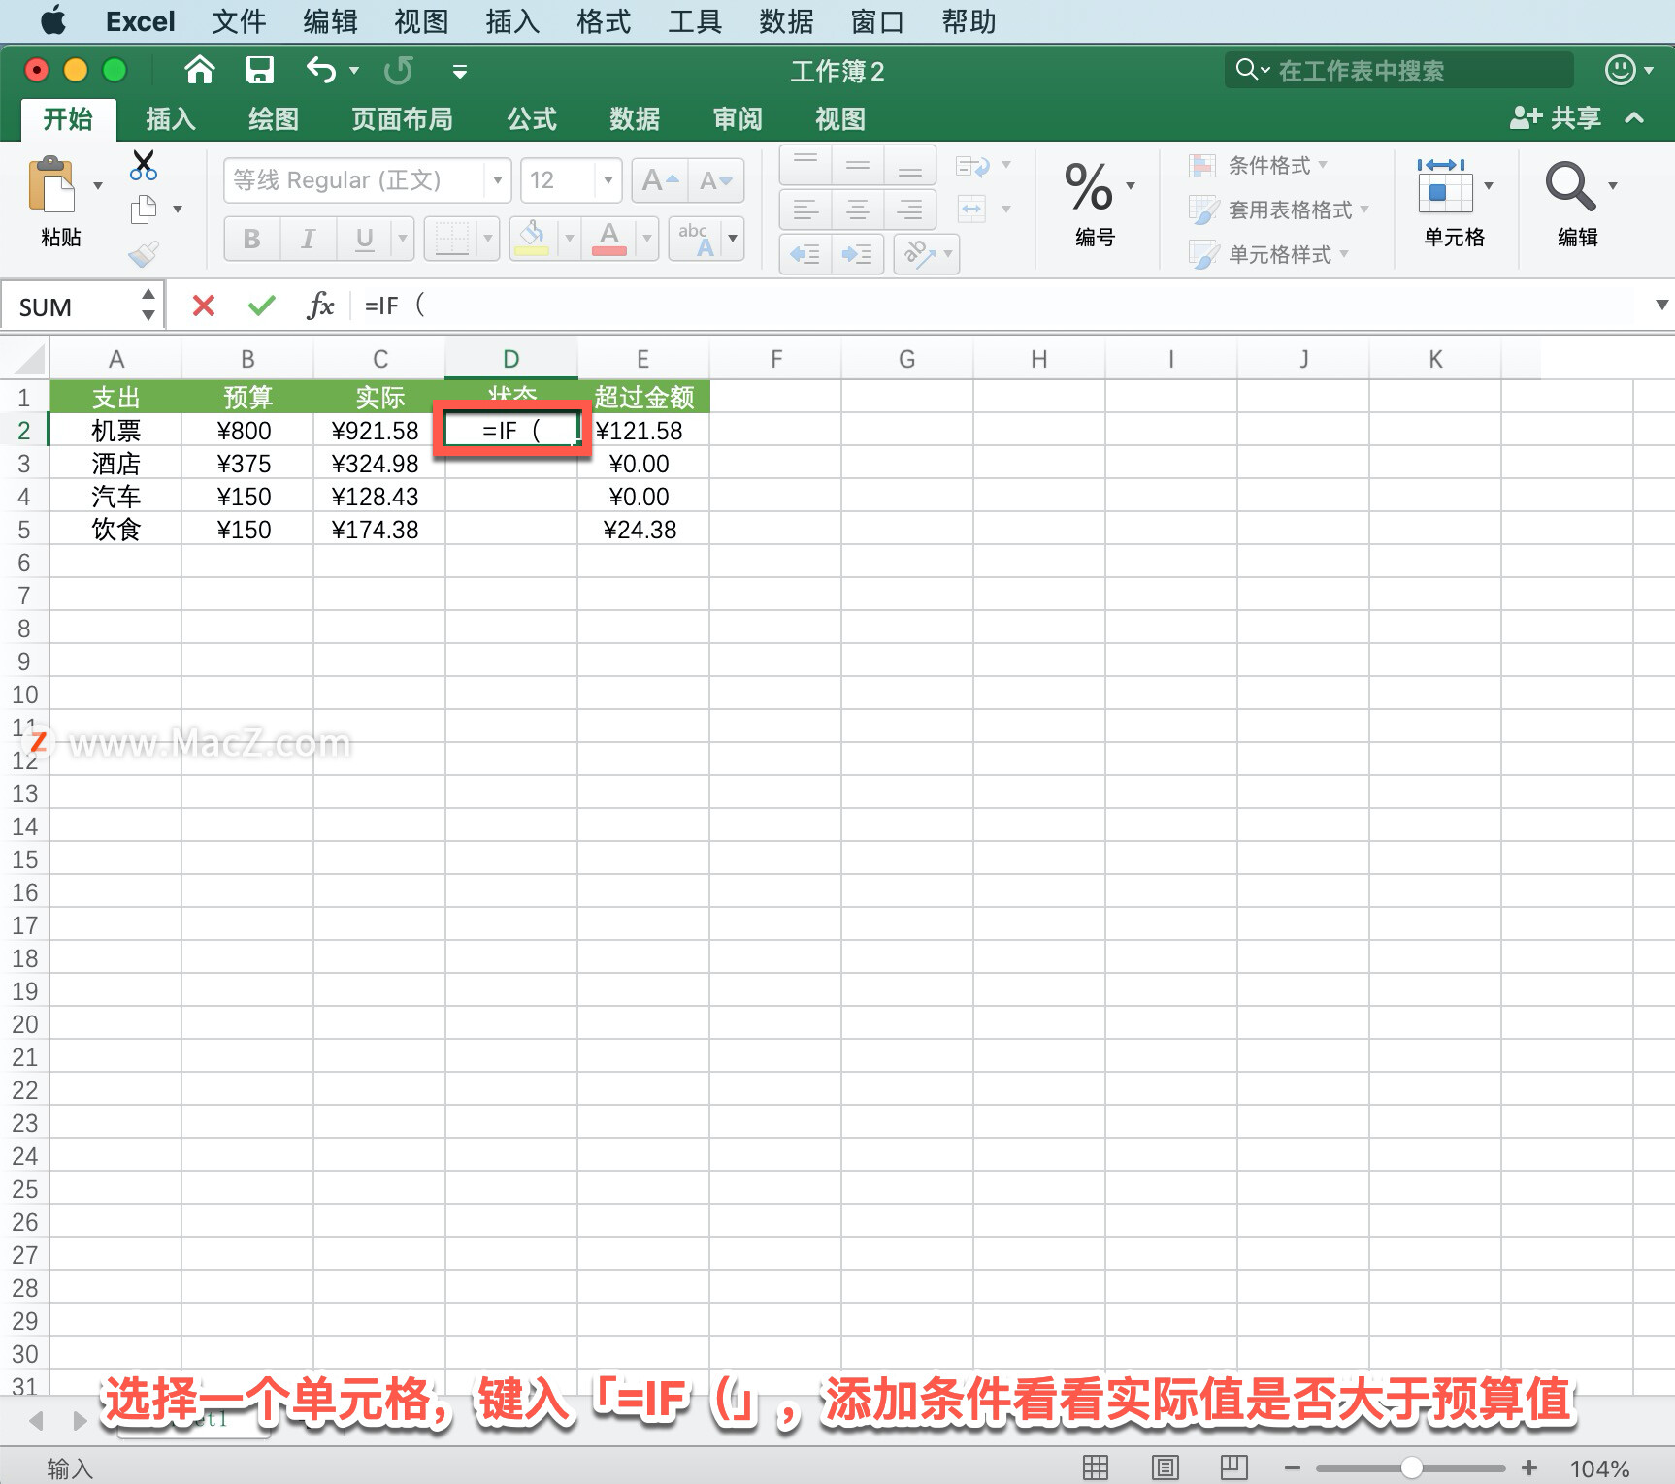Align text to bottom
This screenshot has width=1675, height=1484.
(x=909, y=166)
